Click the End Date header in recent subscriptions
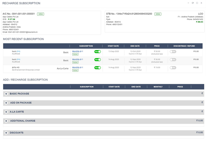The width and height of the screenshot is (206, 143). point(135,46)
